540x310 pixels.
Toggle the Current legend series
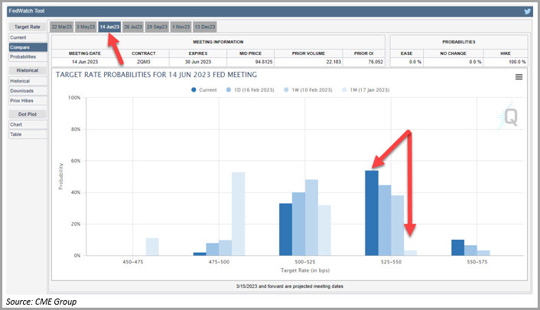[204, 89]
